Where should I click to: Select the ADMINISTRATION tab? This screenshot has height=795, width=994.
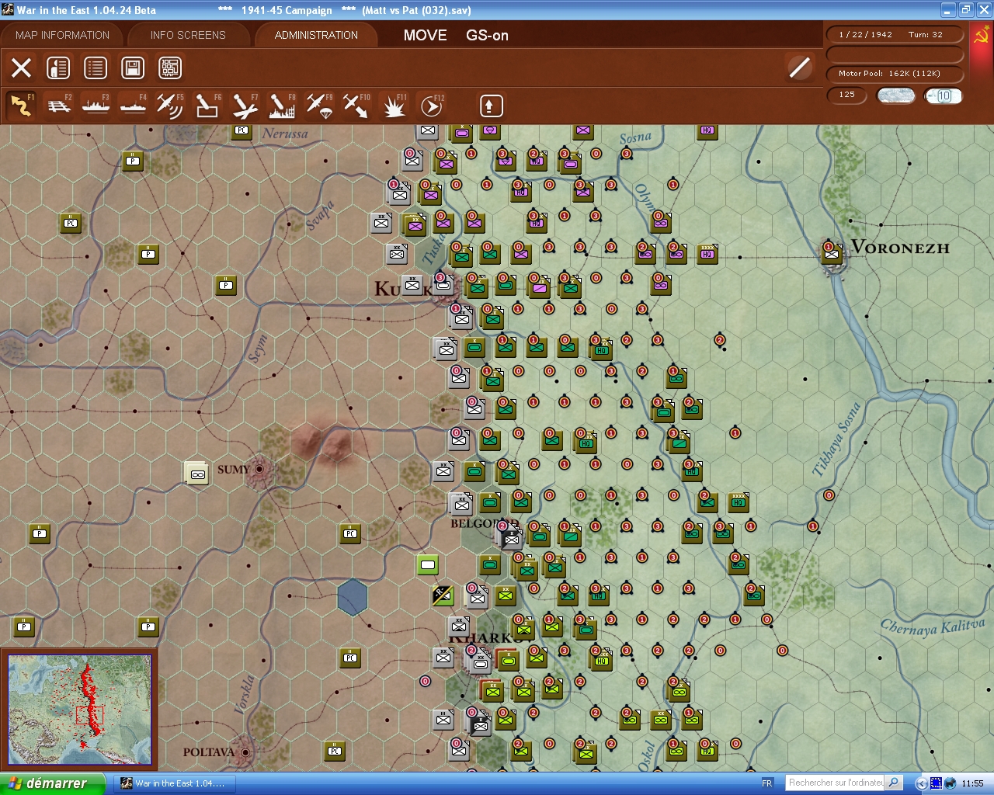pyautogui.click(x=316, y=35)
